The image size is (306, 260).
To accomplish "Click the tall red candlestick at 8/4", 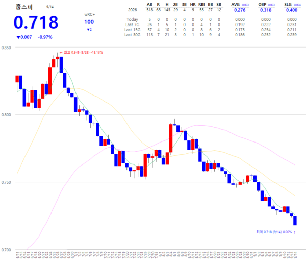I will [171, 138].
